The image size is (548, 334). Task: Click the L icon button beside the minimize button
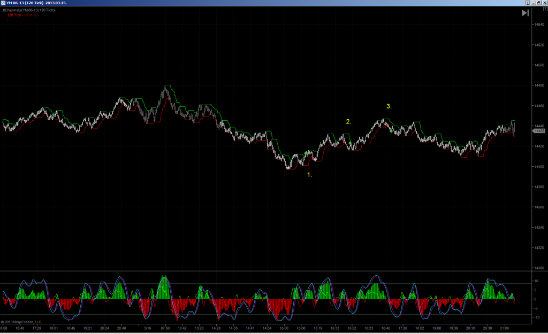click(527, 3)
